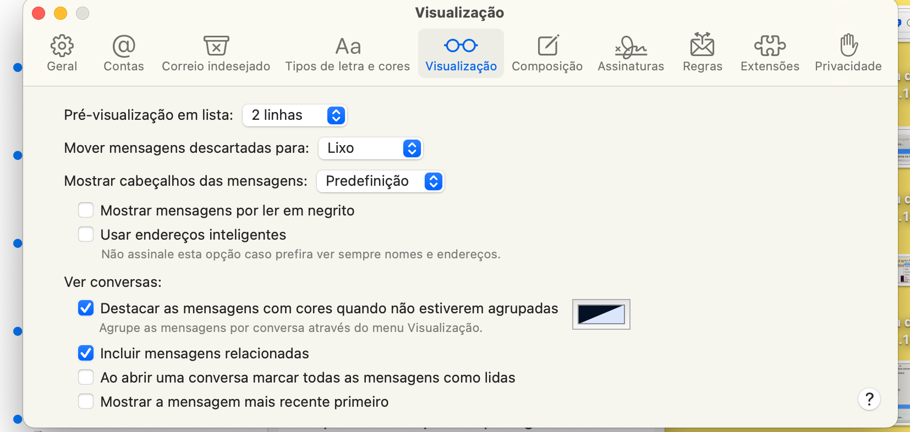Screen dimensions: 910x432
Task: Open the Contas @ icon tab
Action: [124, 46]
